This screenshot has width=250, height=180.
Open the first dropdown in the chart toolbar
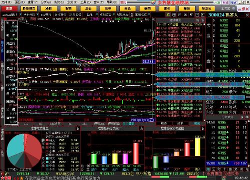point(11,15)
